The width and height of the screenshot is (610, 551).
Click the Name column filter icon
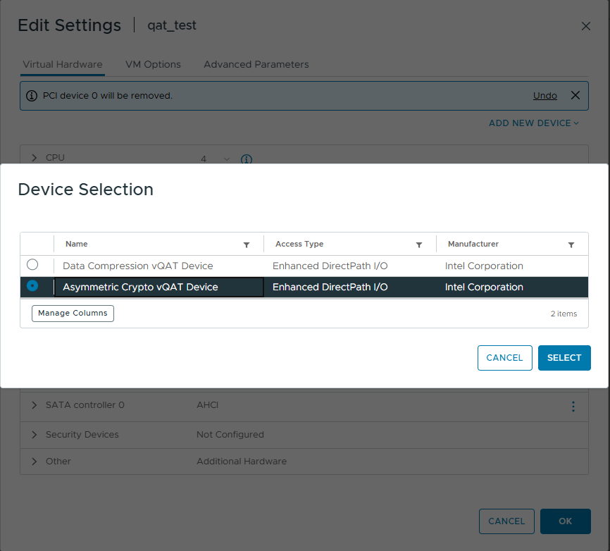point(247,244)
